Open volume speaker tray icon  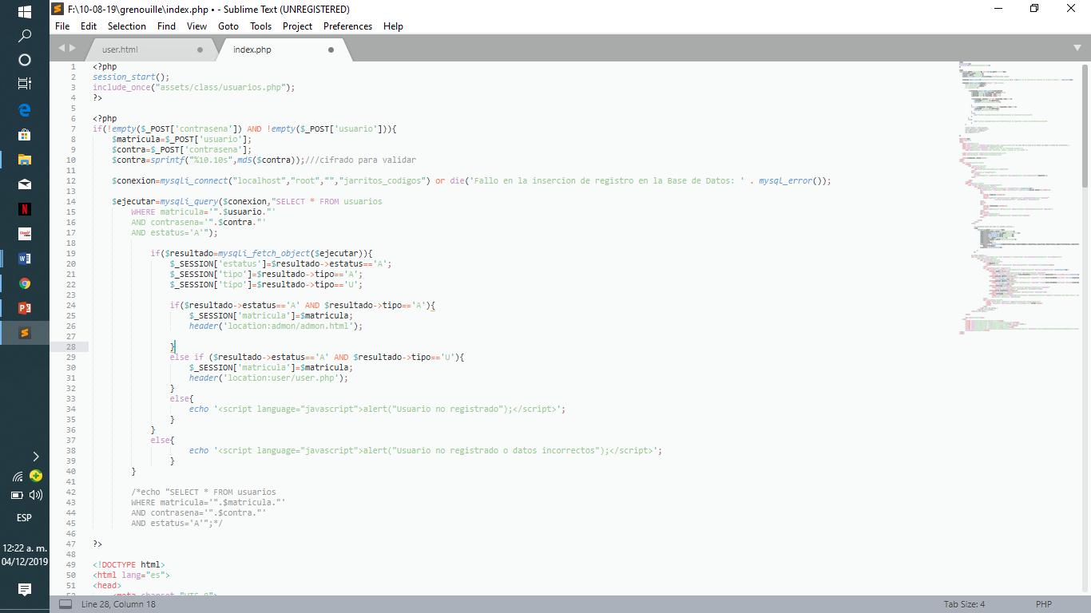35,495
